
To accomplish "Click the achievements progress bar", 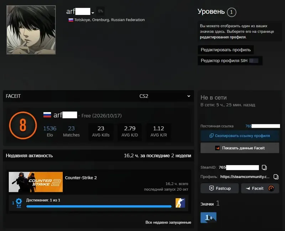I will [x=99, y=206].
